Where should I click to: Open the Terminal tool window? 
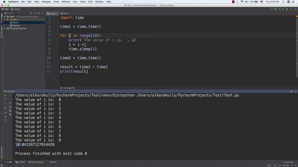tap(52, 162)
